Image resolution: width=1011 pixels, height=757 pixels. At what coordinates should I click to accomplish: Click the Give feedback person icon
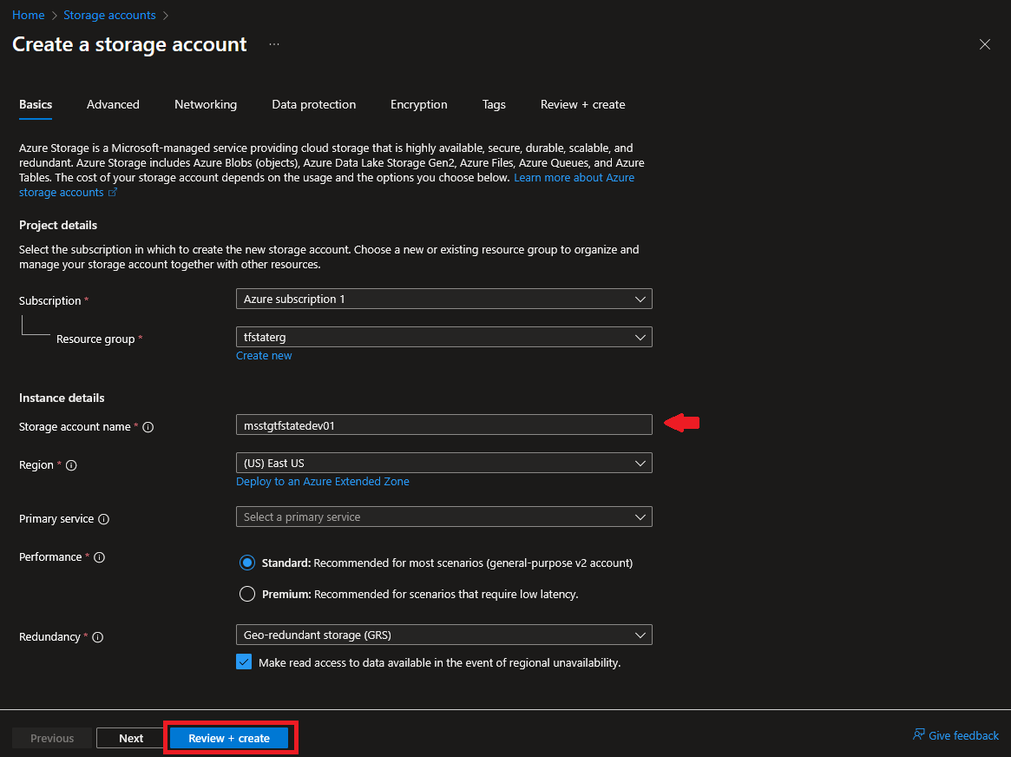pyautogui.click(x=918, y=734)
